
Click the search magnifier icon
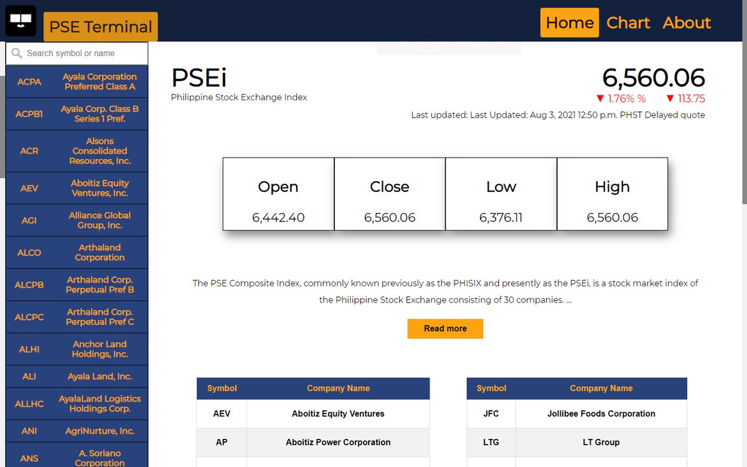pos(16,54)
